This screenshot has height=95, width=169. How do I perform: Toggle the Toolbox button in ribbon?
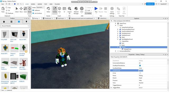pos(55,9)
